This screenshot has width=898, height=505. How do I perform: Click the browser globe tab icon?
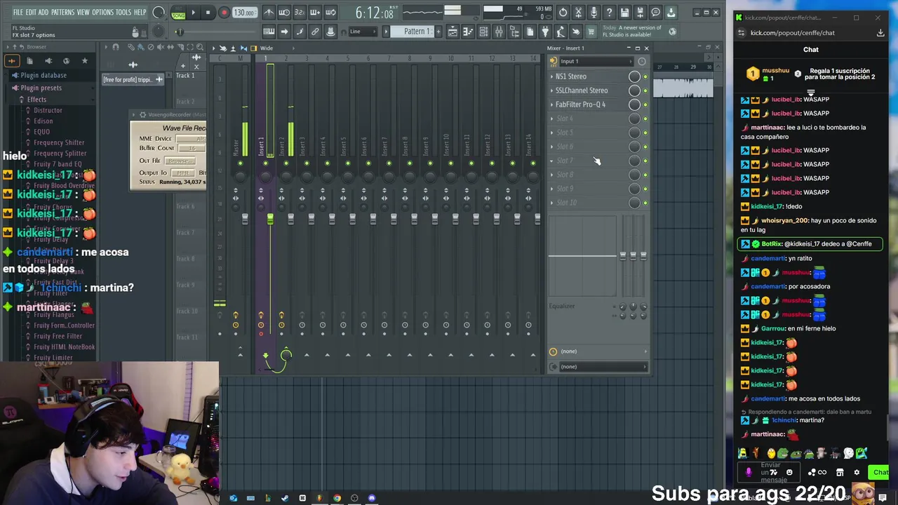tap(66, 61)
